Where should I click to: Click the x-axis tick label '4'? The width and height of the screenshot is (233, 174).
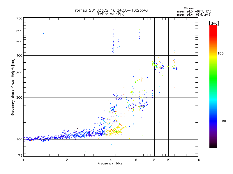(x=111, y=160)
